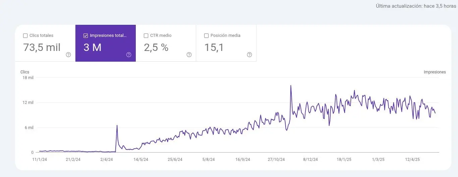Open help icon on Clics totales card

tap(68, 55)
